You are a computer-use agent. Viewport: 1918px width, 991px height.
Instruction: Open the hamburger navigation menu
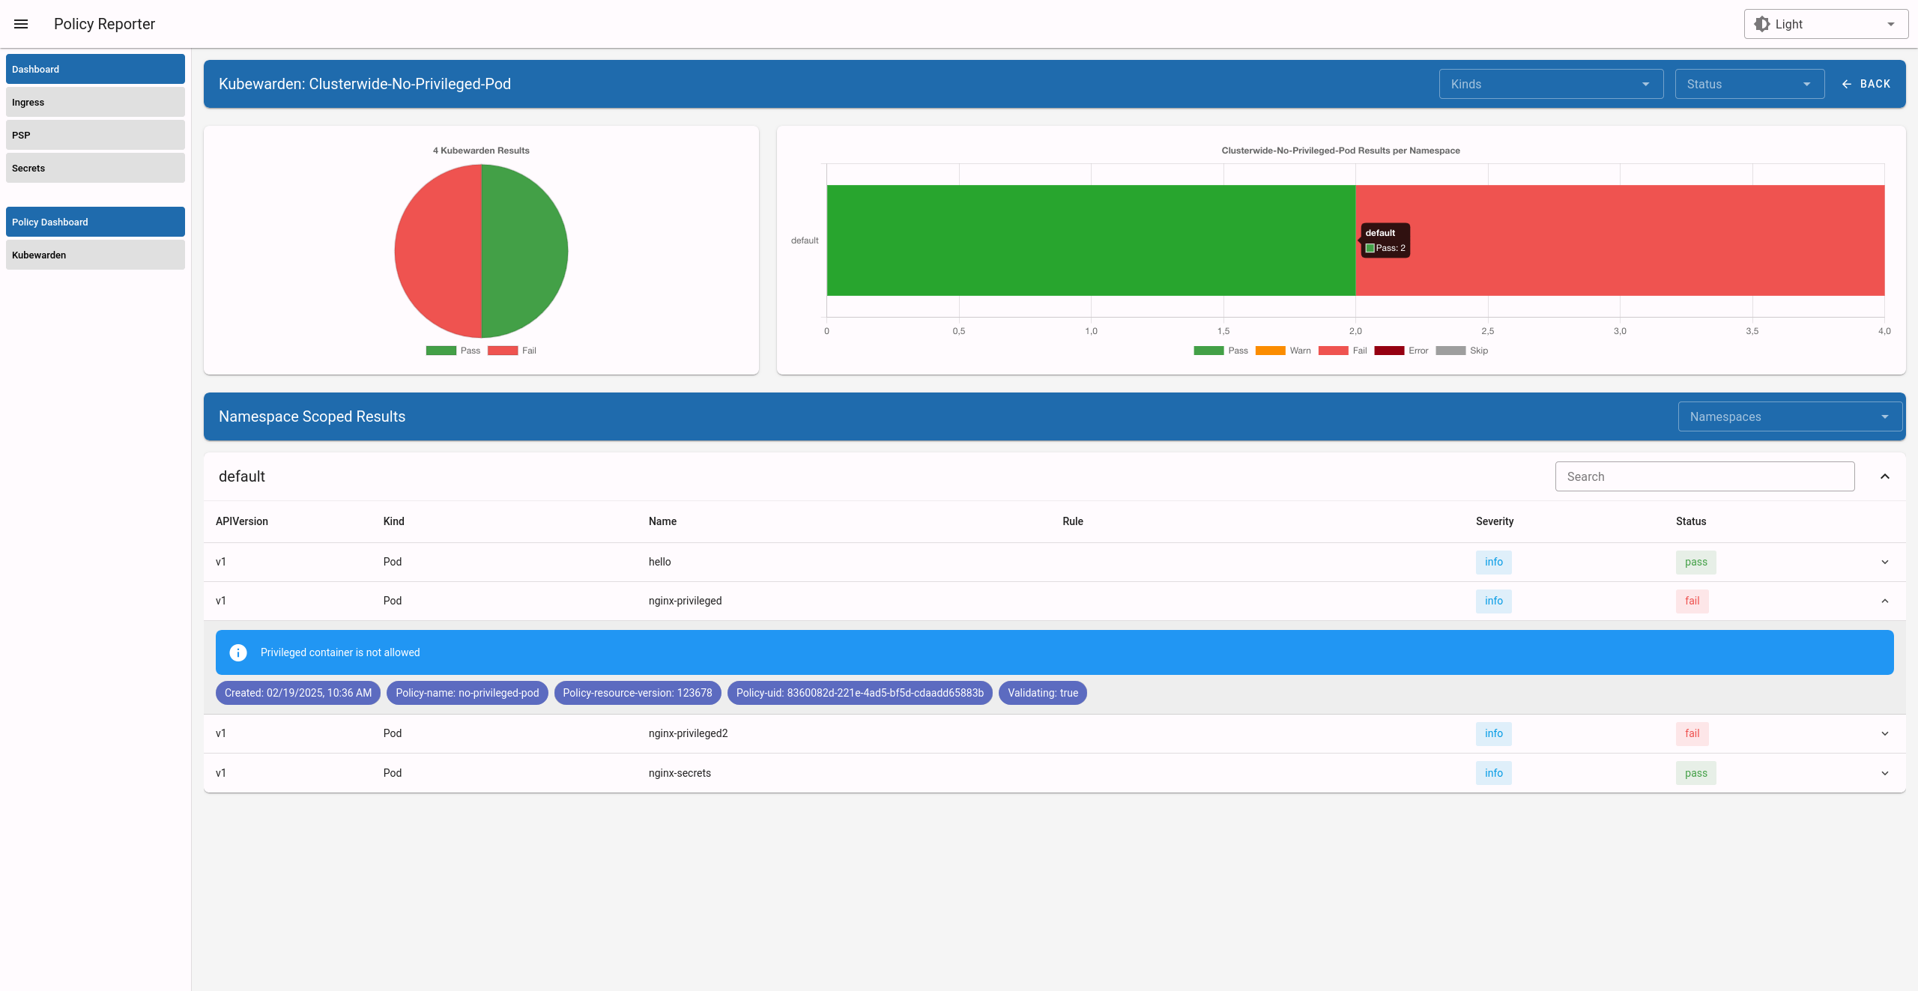(x=21, y=24)
